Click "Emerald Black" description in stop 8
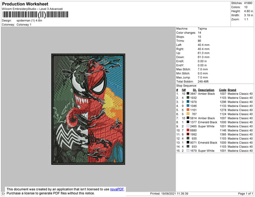255x197 pixels. 207,122
